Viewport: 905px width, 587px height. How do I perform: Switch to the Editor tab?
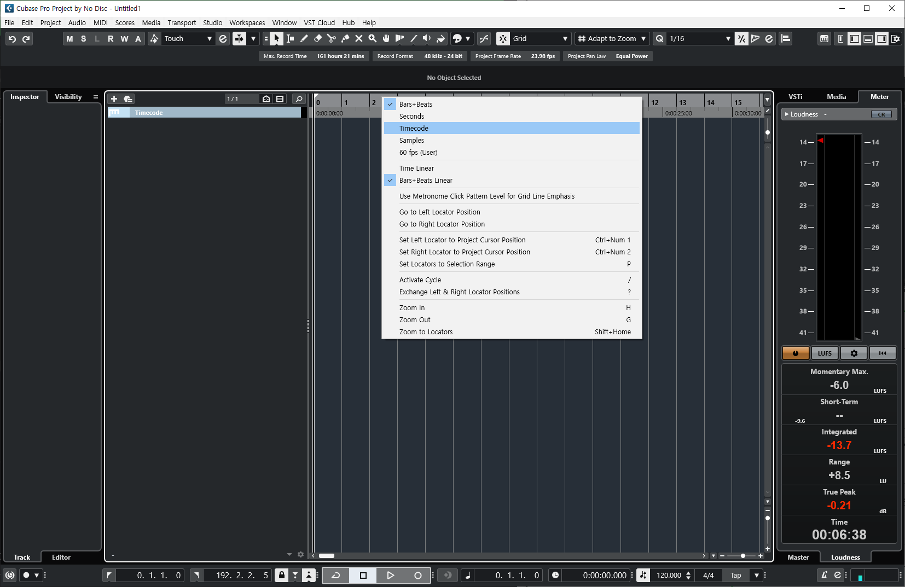coord(61,557)
